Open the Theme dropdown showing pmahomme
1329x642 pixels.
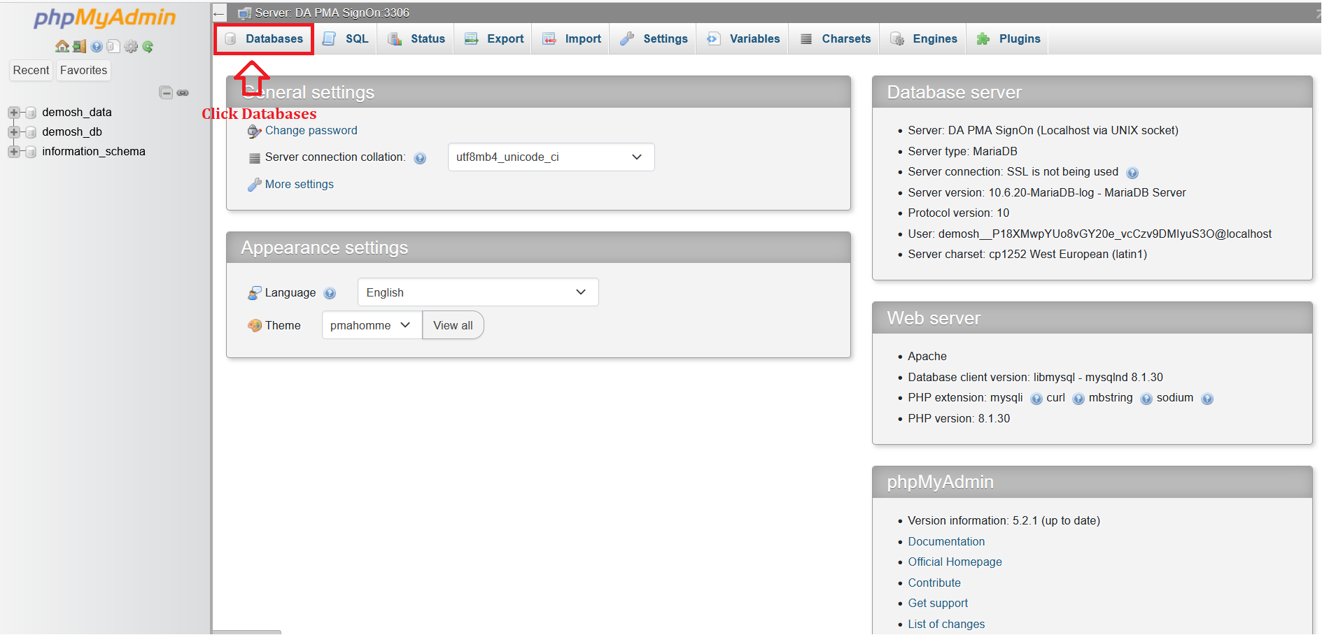372,325
